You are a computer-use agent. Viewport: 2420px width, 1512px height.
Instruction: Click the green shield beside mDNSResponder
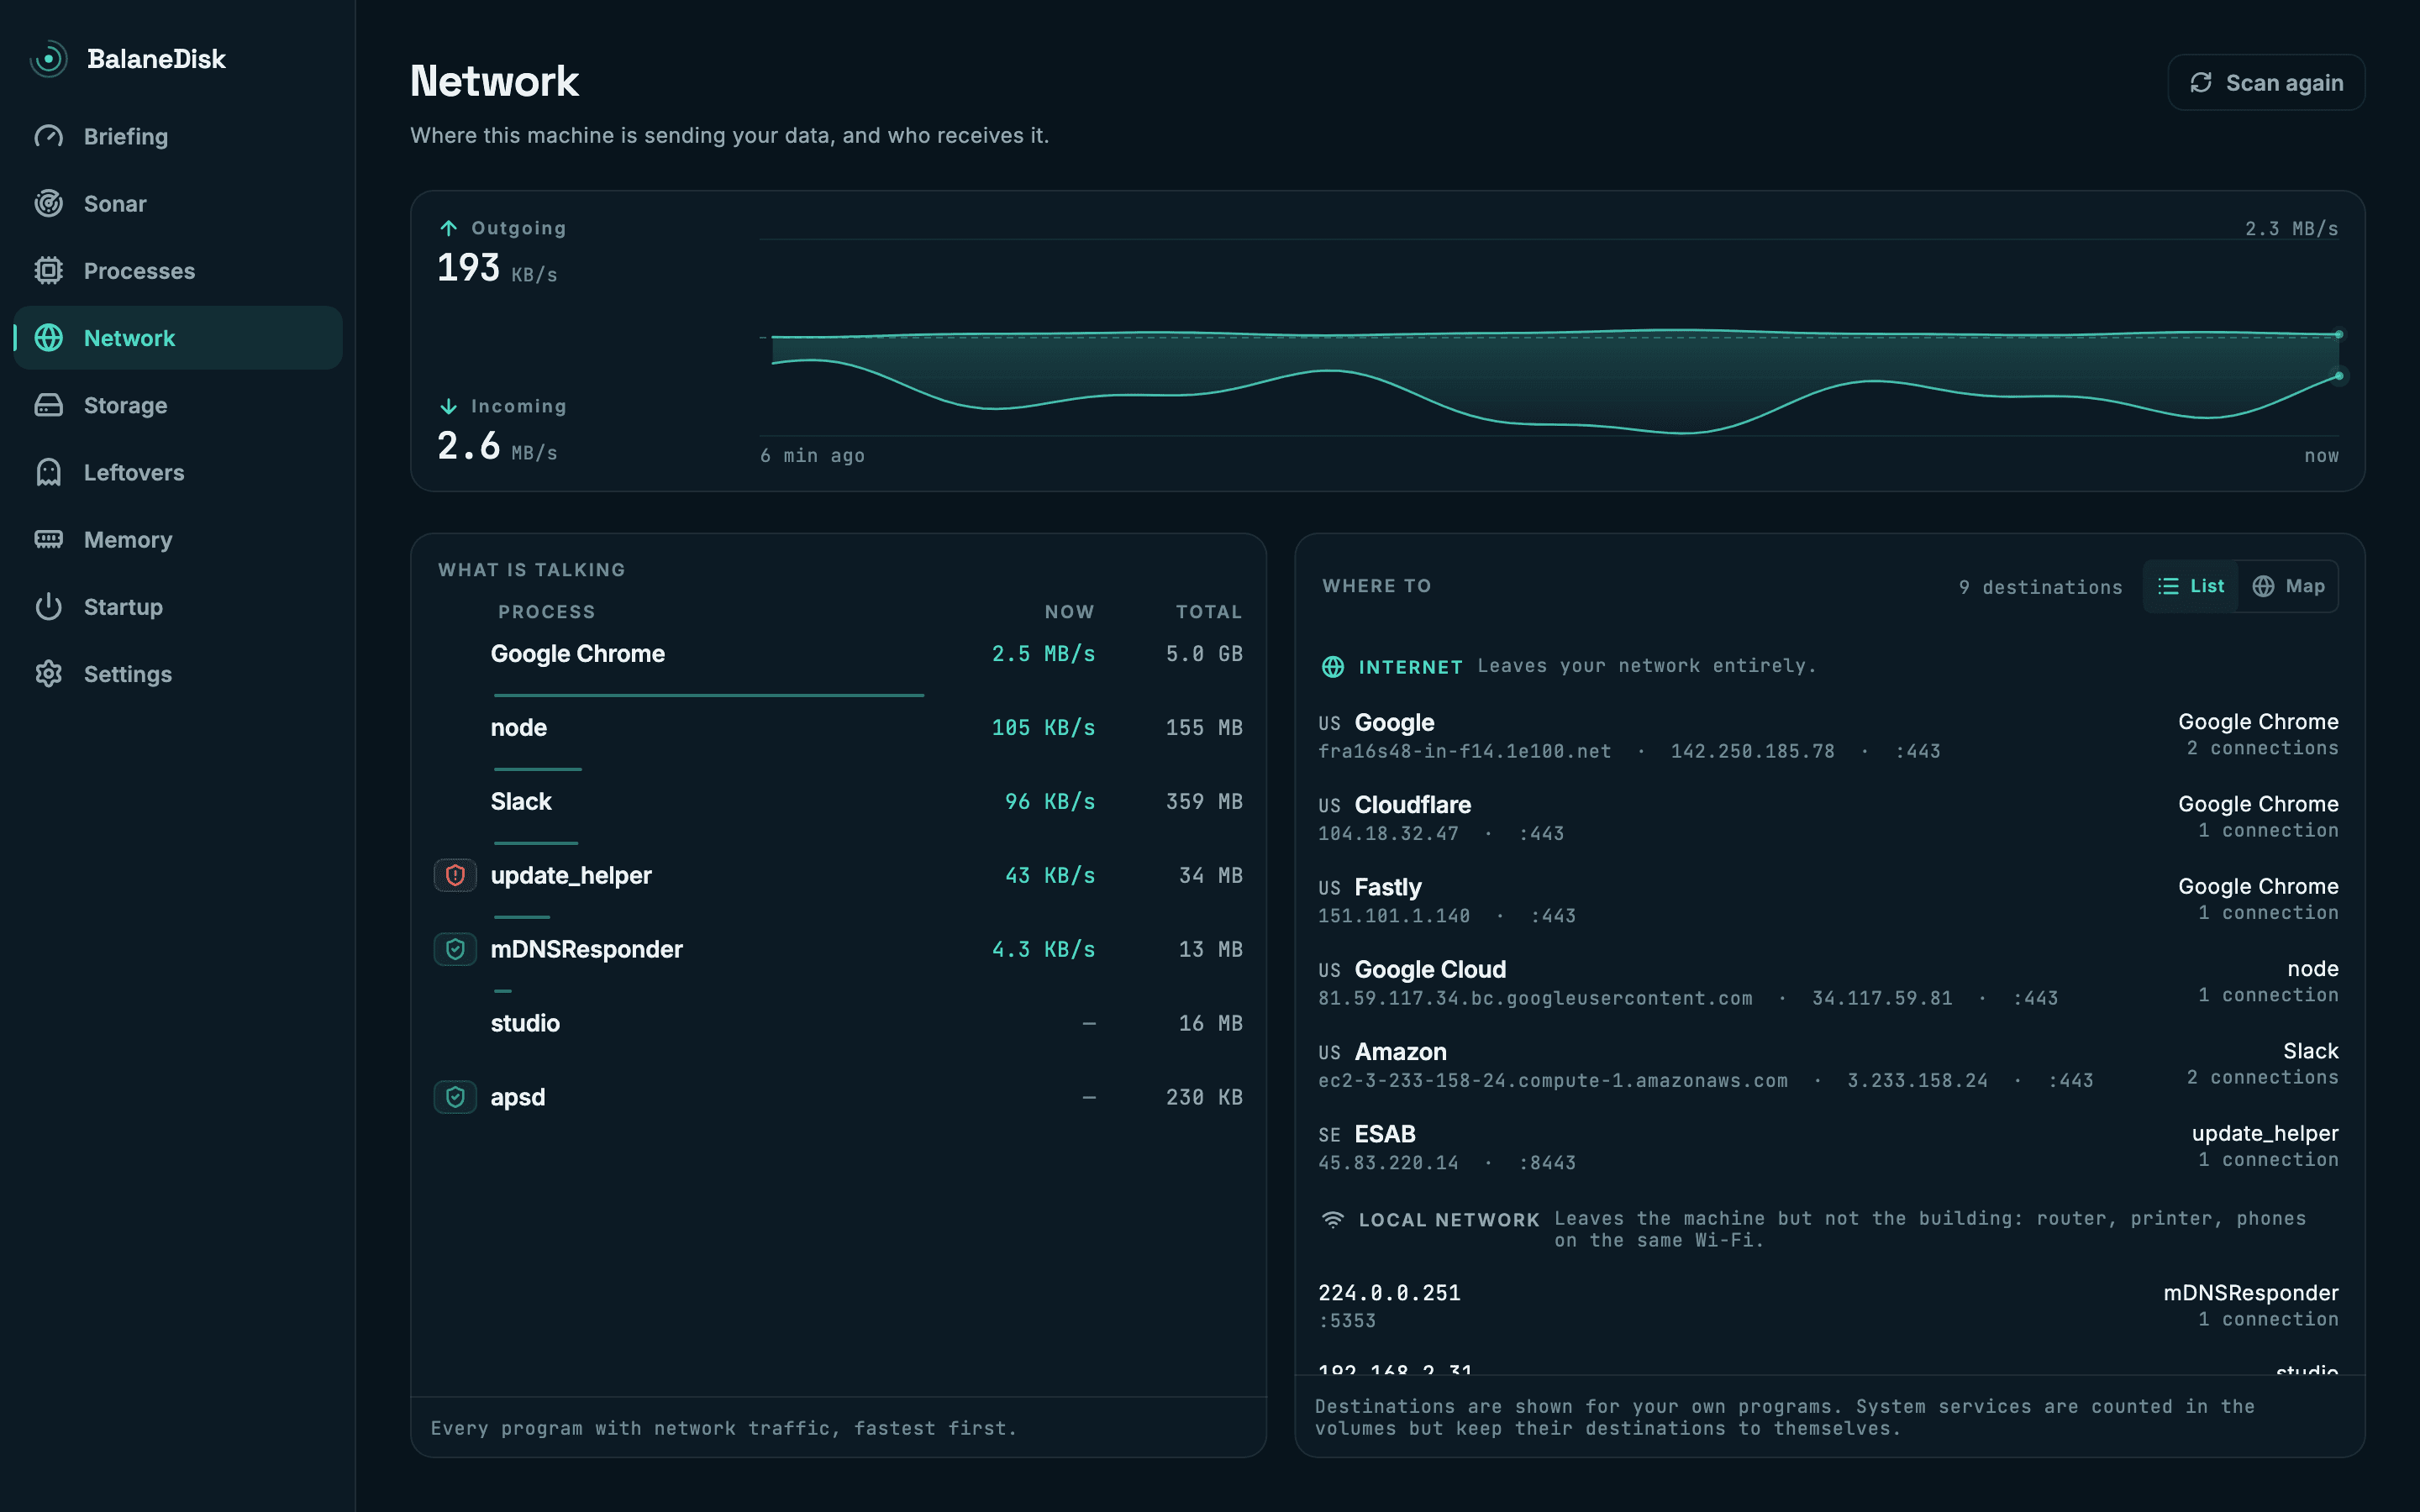[455, 950]
